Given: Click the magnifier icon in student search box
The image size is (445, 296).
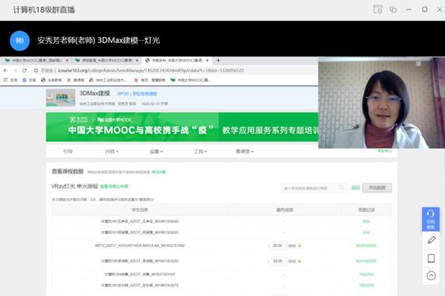Looking at the screenshot, I should tap(342, 187).
